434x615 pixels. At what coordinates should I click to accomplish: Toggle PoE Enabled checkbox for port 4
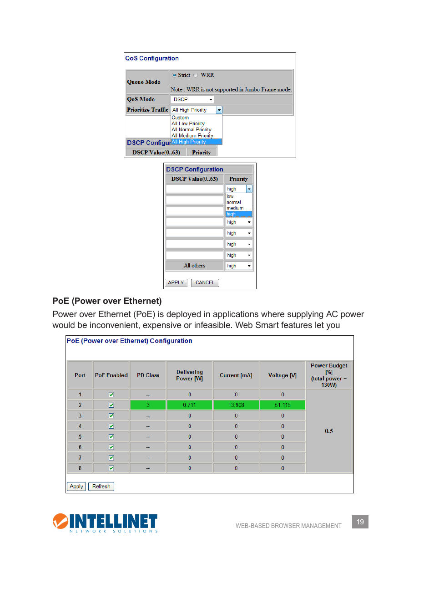tap(111, 426)
